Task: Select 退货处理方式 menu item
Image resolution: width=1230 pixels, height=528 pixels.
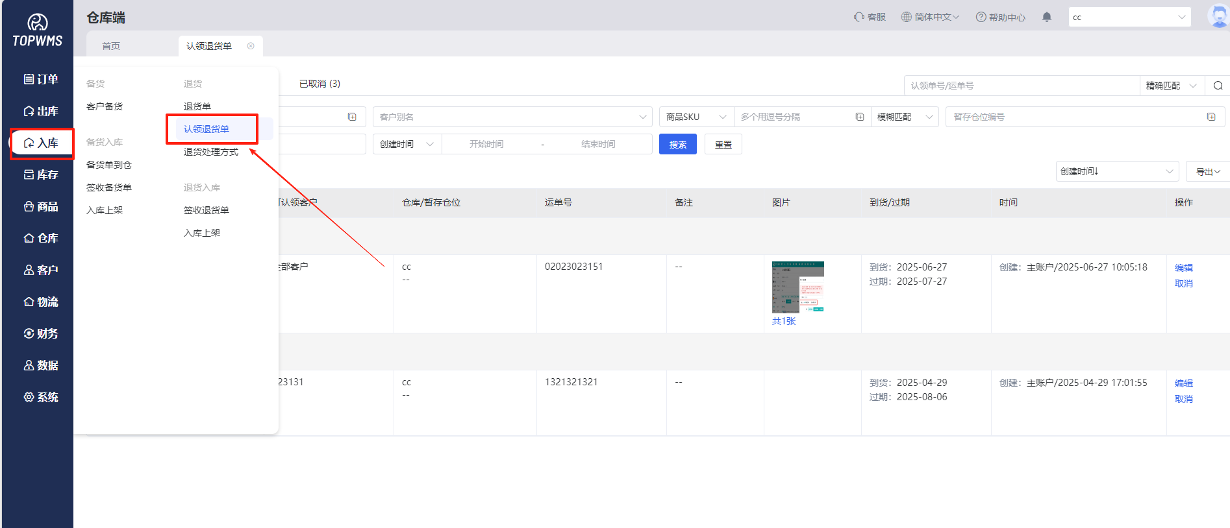Action: tap(211, 152)
